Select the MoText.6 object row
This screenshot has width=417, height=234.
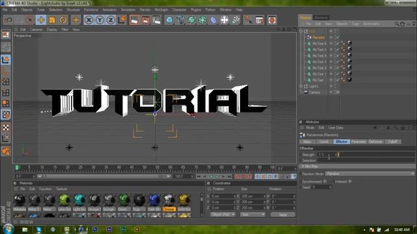[319, 44]
